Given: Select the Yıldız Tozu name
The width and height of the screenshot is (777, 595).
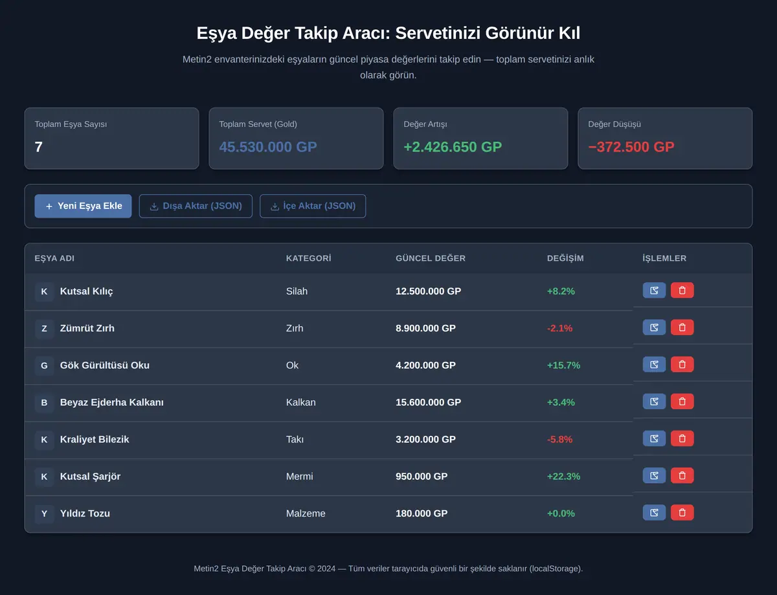Looking at the screenshot, I should click(85, 513).
